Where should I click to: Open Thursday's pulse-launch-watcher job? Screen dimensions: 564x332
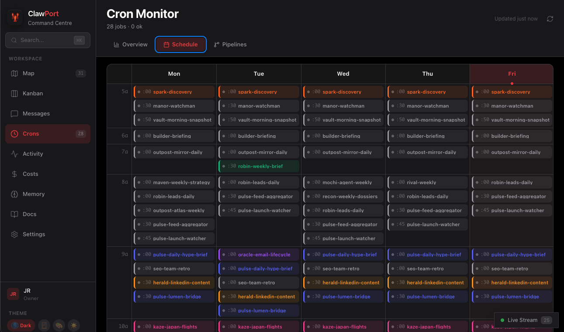pos(428,224)
